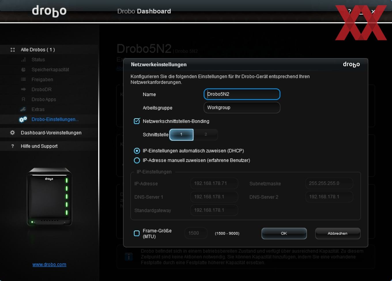This screenshot has width=392, height=281.
Task: Toggle the Netzwerkschnittstellen-Bonding checkbox
Action: [137, 121]
